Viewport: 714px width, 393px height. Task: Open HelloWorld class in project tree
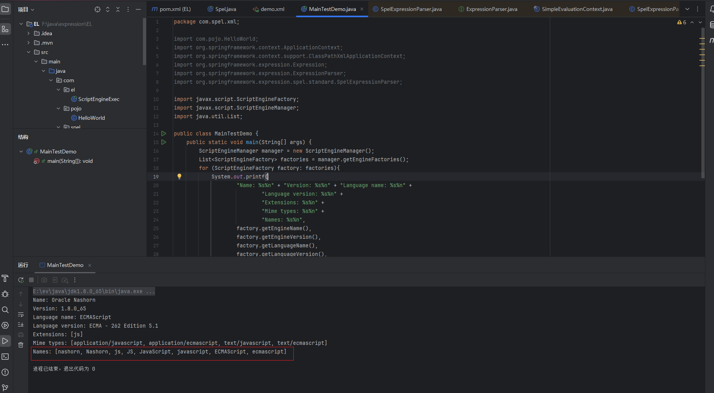pyautogui.click(x=91, y=118)
